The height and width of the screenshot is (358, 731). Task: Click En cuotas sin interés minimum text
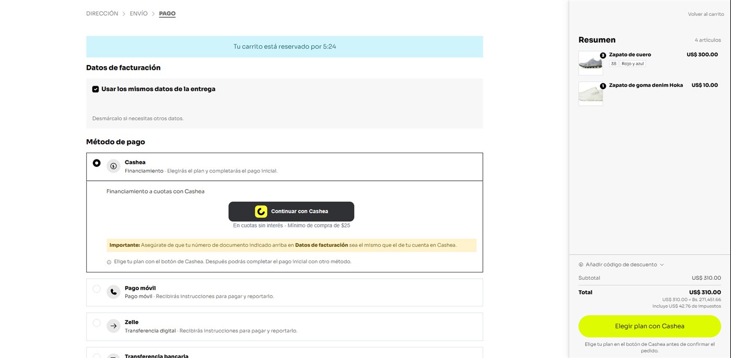(x=291, y=226)
